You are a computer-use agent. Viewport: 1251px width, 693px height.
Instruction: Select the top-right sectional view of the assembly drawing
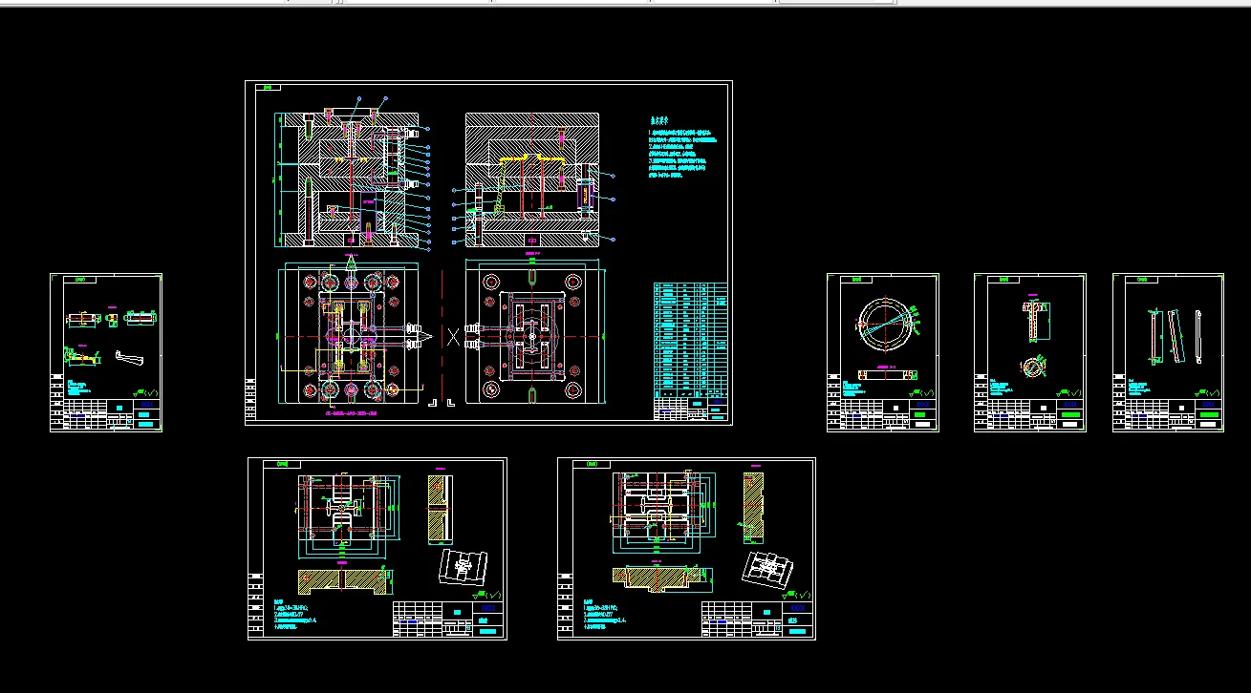(532, 180)
